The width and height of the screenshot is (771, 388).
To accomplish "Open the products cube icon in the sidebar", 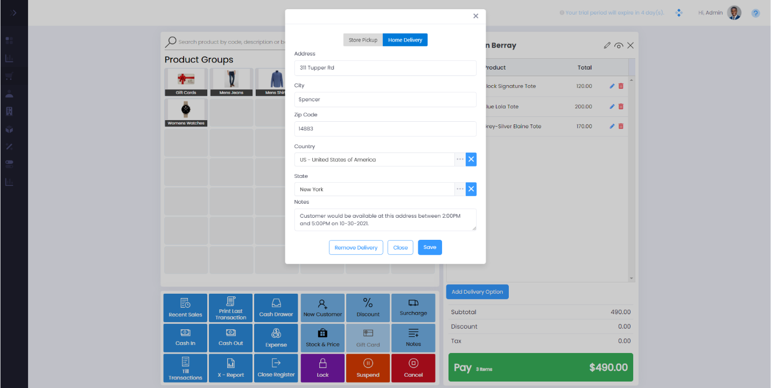I will (x=9, y=129).
